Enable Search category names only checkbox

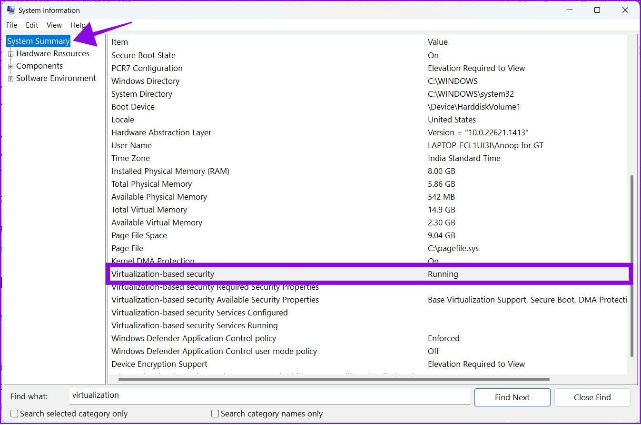[x=215, y=414]
